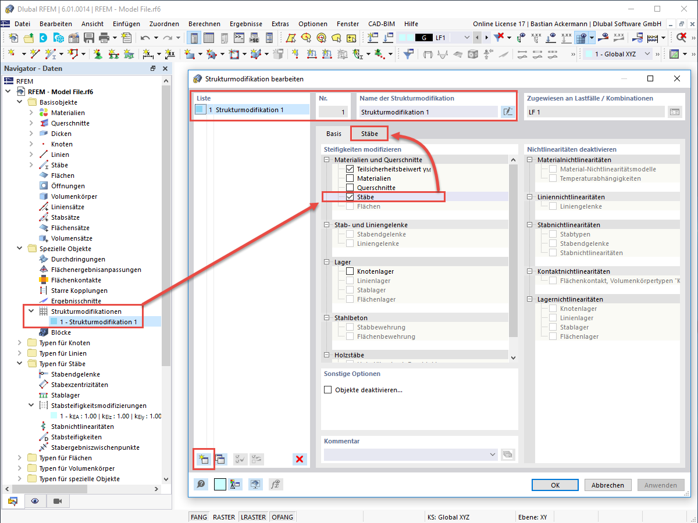Copy the structural modification using copy icon
Viewport: 698px width, 523px height.
point(221,459)
